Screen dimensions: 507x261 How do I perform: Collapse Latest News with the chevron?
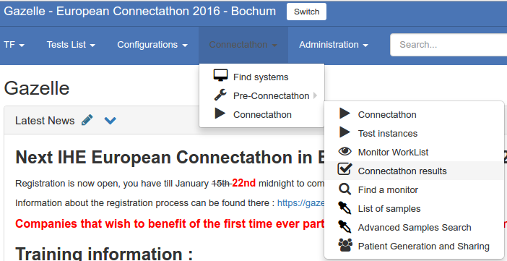click(110, 121)
